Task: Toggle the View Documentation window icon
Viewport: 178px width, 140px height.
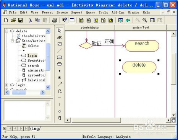Action: click(72, 20)
